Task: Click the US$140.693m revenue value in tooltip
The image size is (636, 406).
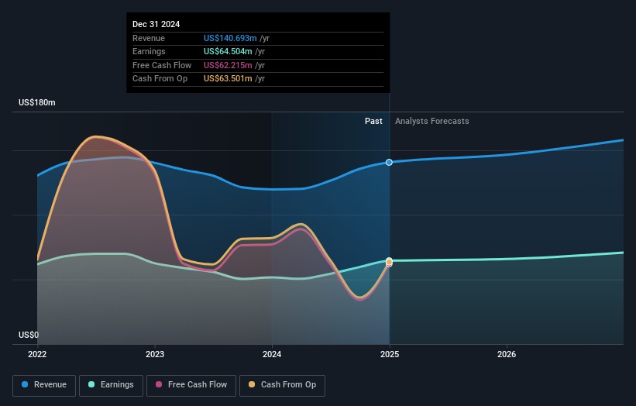Action: [x=229, y=38]
